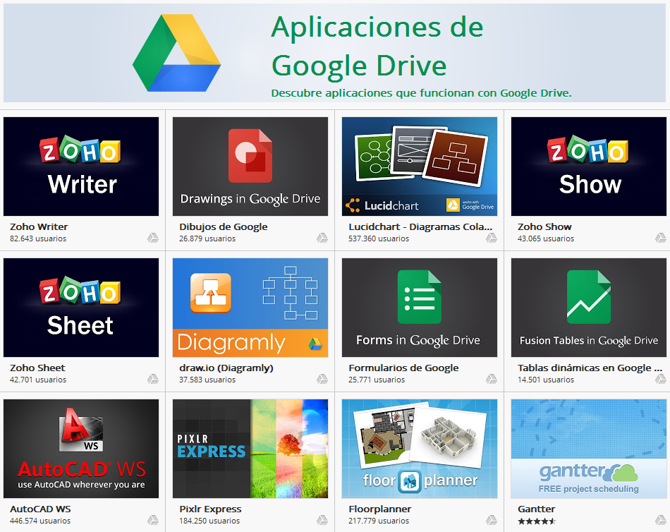Click the 26.879 usuarios text
The width and height of the screenshot is (670, 532).
coord(207,238)
